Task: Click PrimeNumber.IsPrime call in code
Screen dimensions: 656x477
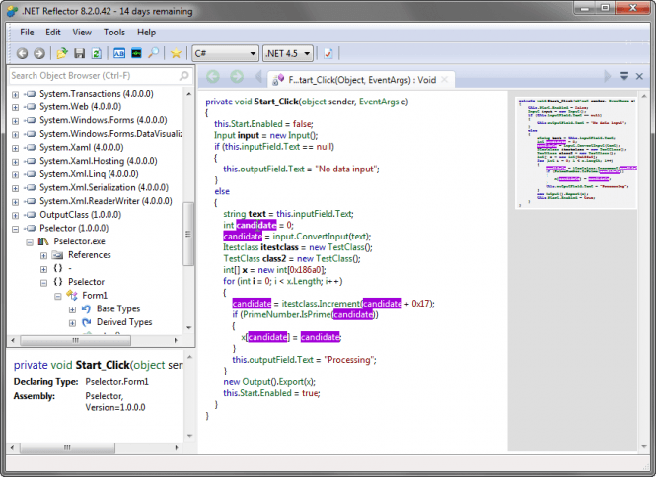Action: (x=287, y=314)
